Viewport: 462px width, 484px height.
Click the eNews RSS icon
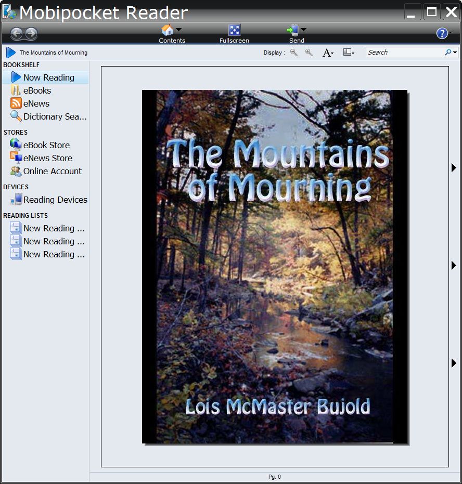coord(16,103)
